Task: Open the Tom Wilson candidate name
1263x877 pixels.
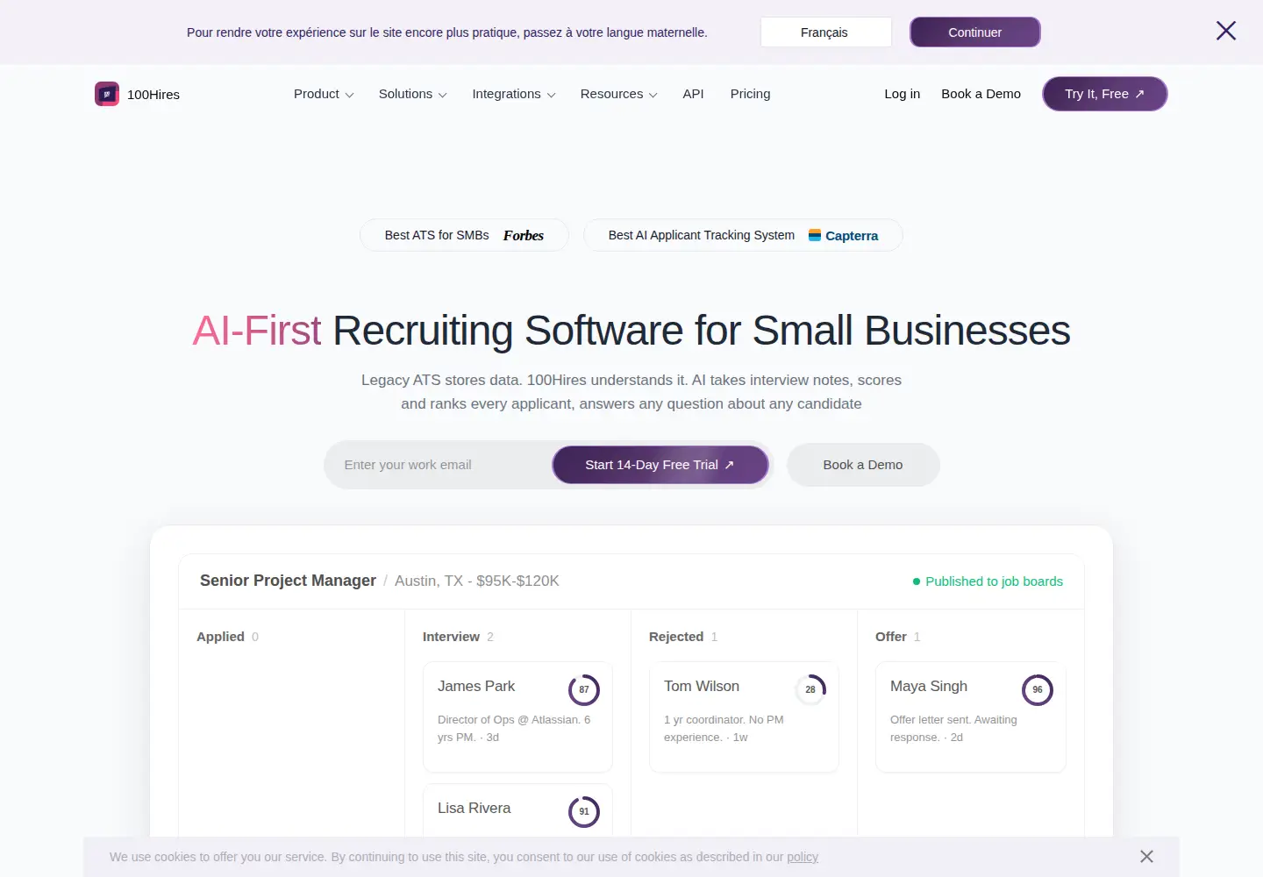Action: click(x=702, y=686)
